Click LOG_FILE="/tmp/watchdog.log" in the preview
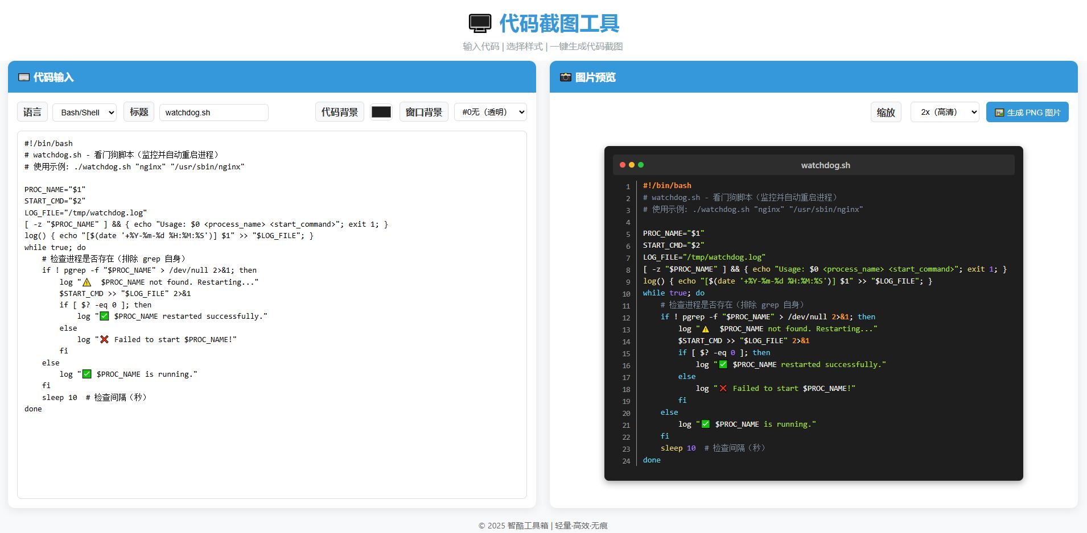The height and width of the screenshot is (533, 1087). click(x=705, y=257)
